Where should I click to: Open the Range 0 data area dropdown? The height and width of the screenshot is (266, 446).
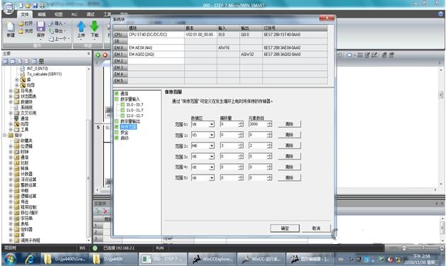(x=212, y=124)
